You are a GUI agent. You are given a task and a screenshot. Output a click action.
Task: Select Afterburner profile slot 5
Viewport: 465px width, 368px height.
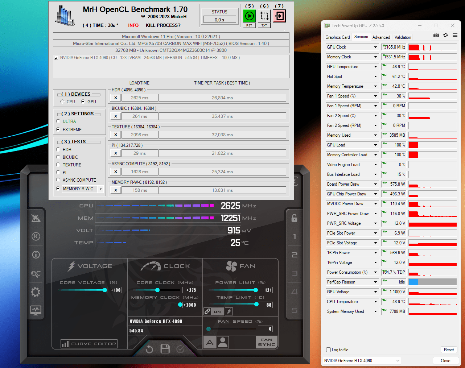tap(295, 310)
